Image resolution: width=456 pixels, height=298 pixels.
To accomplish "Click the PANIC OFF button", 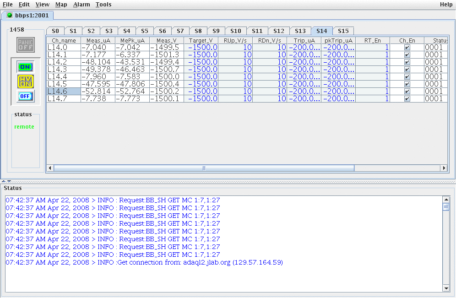I will tap(26, 45).
